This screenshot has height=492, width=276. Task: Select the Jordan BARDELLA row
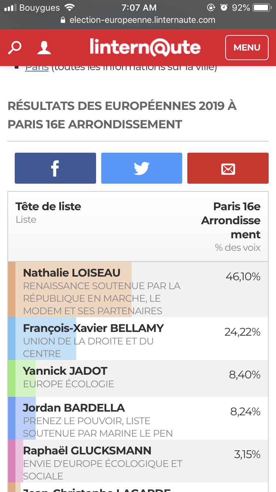tap(138, 418)
